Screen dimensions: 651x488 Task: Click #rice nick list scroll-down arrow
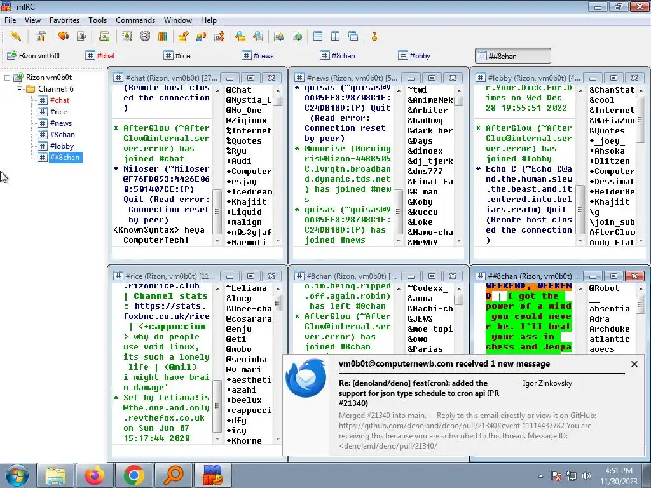(278, 439)
